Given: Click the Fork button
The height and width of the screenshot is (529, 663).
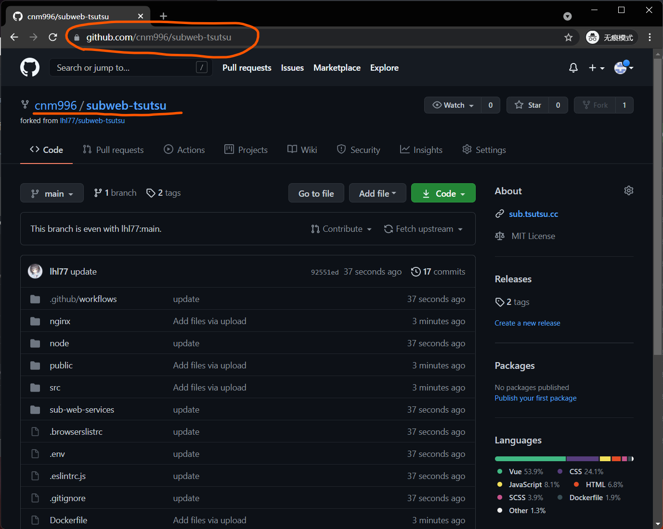Looking at the screenshot, I should pos(595,105).
